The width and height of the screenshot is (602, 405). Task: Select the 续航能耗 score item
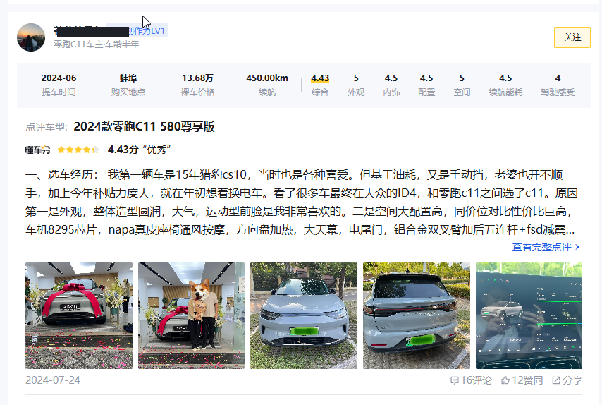click(505, 85)
